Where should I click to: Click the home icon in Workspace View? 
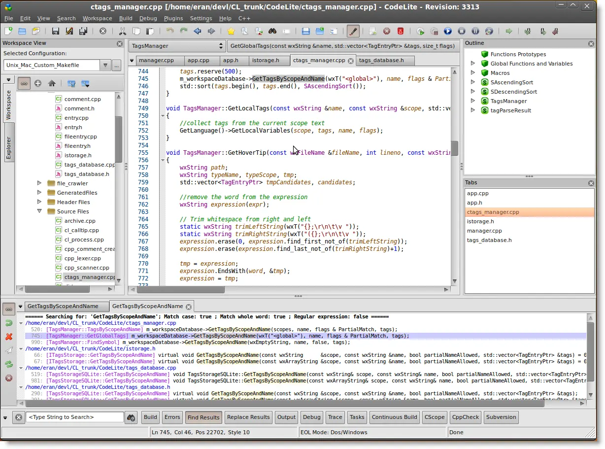click(52, 83)
